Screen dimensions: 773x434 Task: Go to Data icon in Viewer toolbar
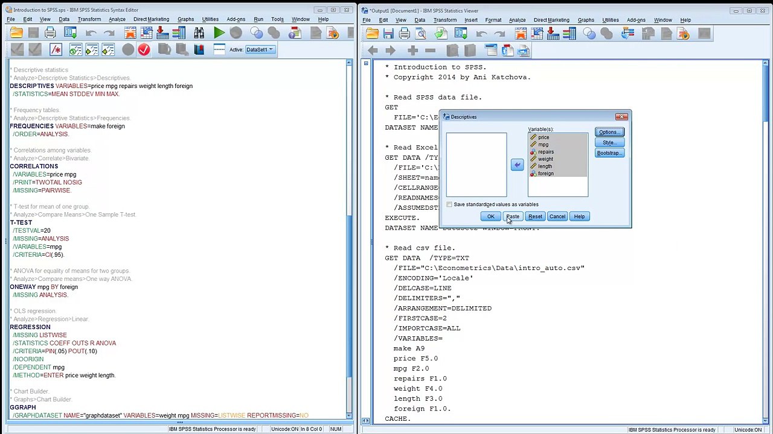pyautogui.click(x=520, y=34)
